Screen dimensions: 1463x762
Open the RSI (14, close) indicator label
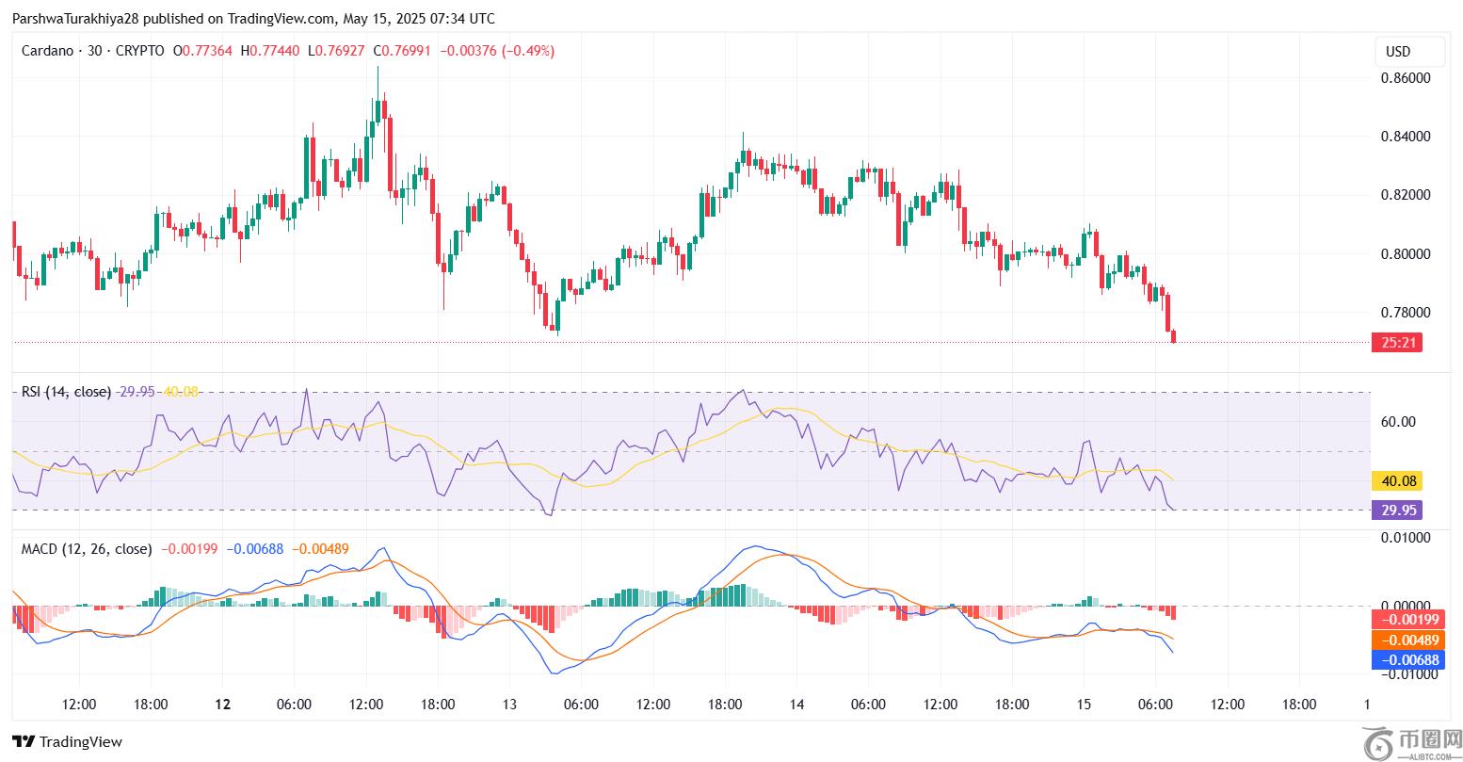66,391
